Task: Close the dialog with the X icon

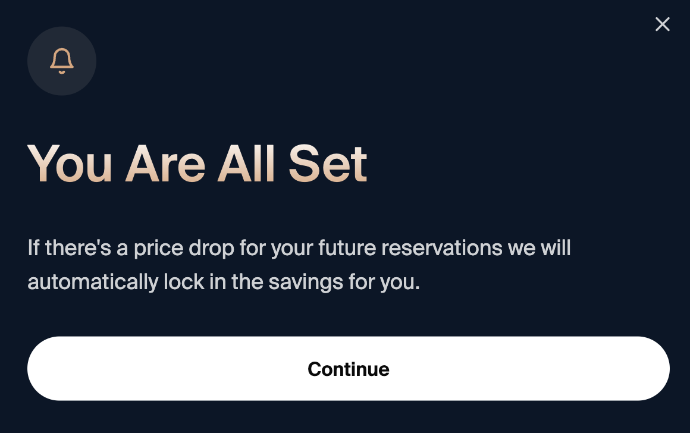Action: point(662,24)
